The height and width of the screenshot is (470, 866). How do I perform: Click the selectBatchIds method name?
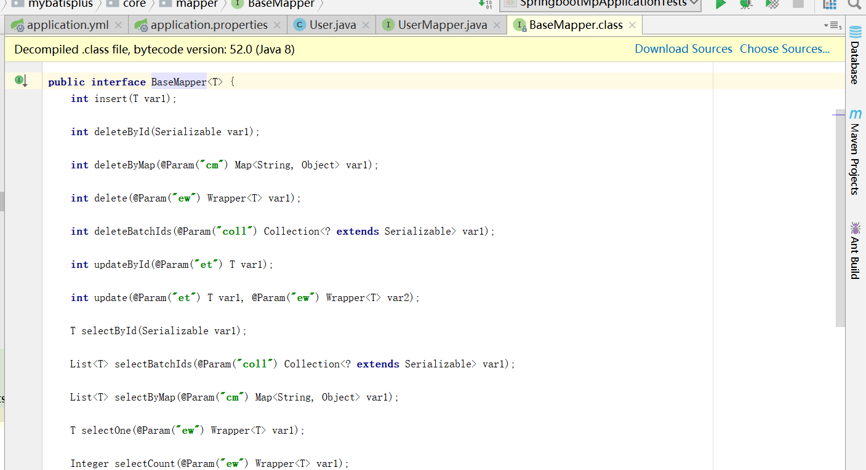point(153,364)
